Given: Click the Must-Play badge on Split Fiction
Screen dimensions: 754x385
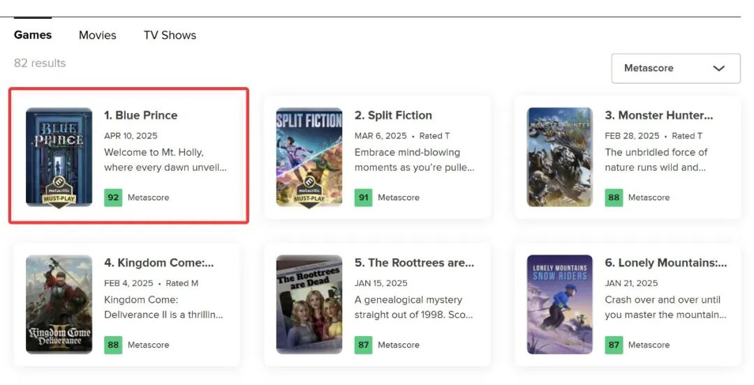Looking at the screenshot, I should (x=309, y=192).
